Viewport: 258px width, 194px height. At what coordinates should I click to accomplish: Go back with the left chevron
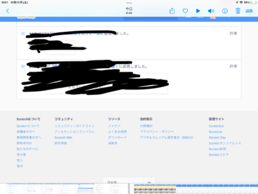(x=8, y=11)
